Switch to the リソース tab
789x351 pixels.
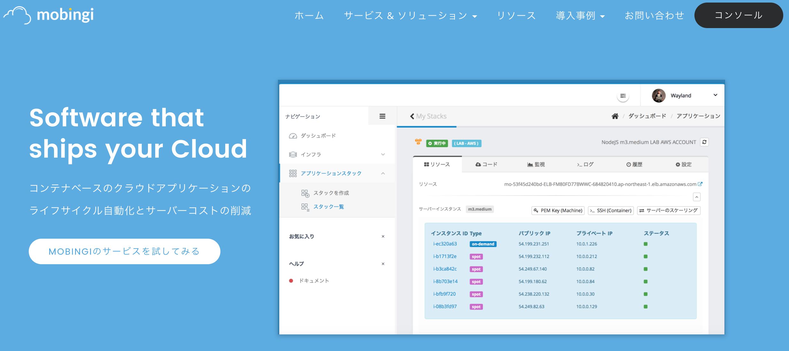(437, 165)
